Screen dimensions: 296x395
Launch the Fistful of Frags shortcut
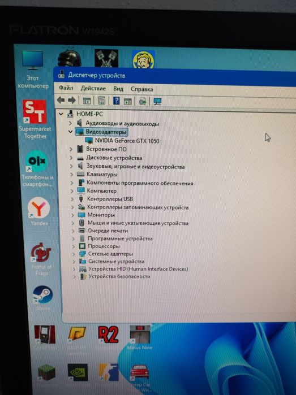click(x=41, y=259)
